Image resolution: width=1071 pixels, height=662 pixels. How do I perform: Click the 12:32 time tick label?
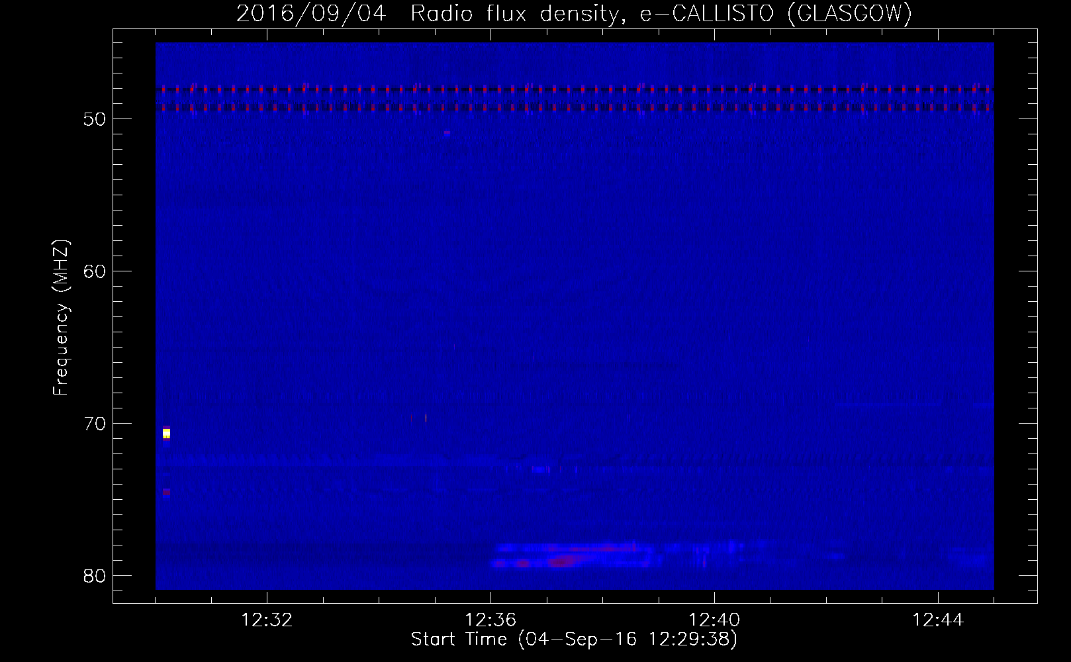(x=267, y=620)
